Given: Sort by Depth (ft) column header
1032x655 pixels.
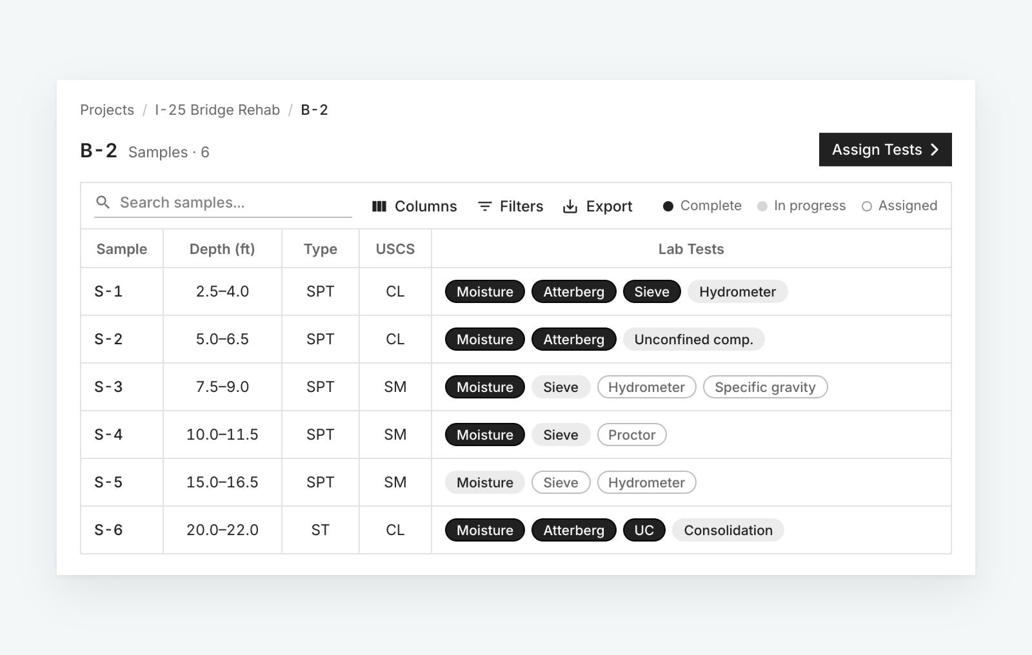Looking at the screenshot, I should 223,249.
